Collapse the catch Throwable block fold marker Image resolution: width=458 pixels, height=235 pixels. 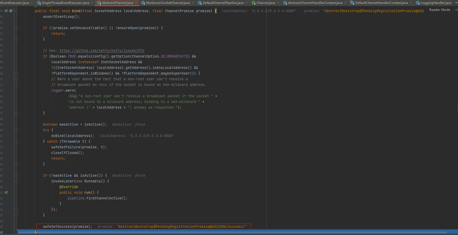coord(17,141)
